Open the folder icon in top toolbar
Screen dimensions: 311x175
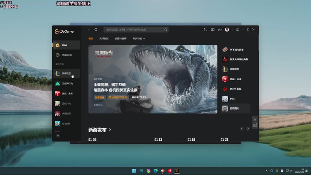(x=206, y=30)
